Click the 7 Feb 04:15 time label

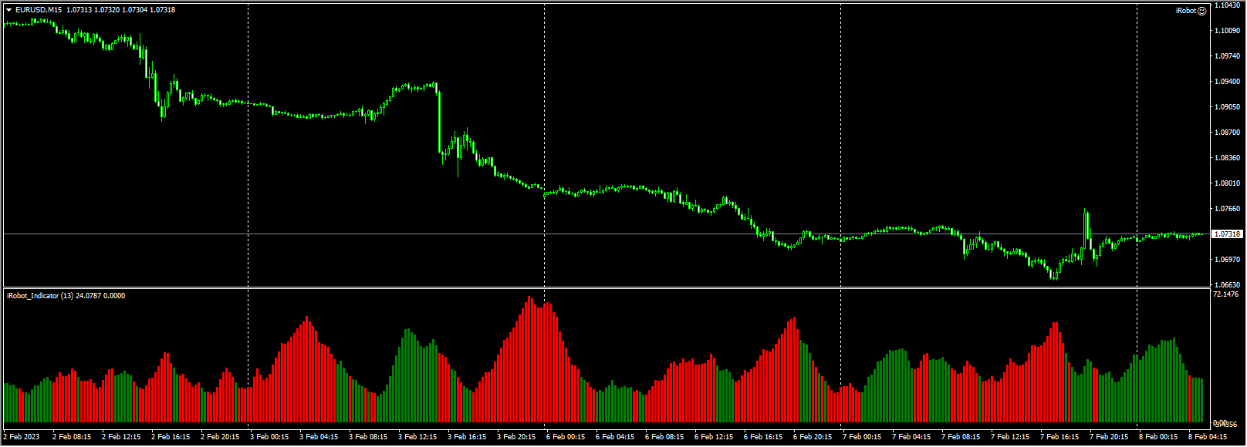pyautogui.click(x=911, y=437)
